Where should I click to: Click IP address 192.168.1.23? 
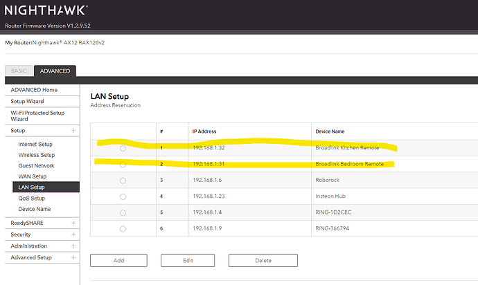click(x=209, y=196)
